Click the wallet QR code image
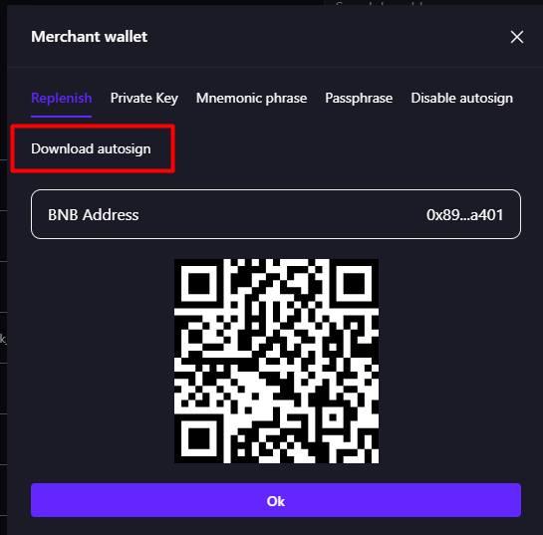Screen dimensions: 543x535 tap(276, 361)
